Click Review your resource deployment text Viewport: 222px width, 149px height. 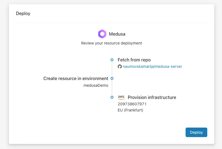pyautogui.click(x=111, y=43)
